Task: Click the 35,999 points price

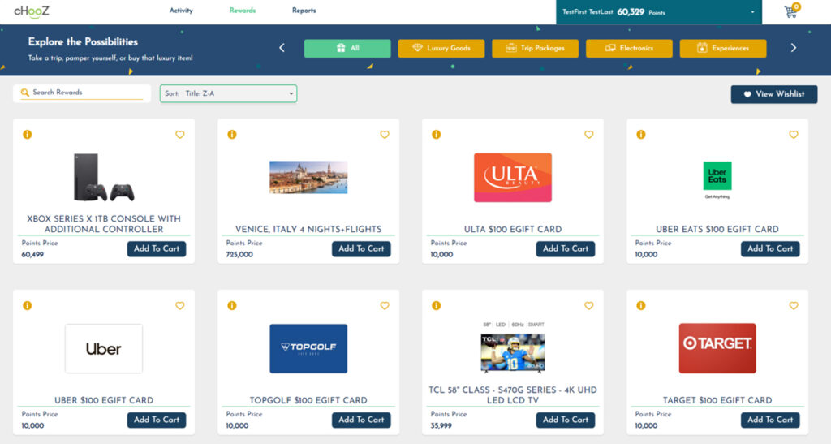Action: tap(441, 426)
